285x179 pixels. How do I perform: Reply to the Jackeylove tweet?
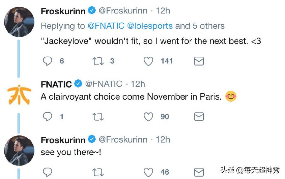tap(48, 61)
